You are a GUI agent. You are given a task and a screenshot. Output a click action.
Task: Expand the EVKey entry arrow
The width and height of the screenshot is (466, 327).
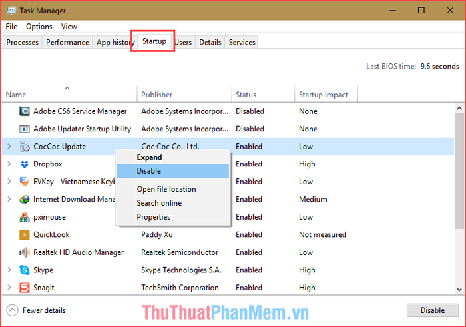[9, 182]
